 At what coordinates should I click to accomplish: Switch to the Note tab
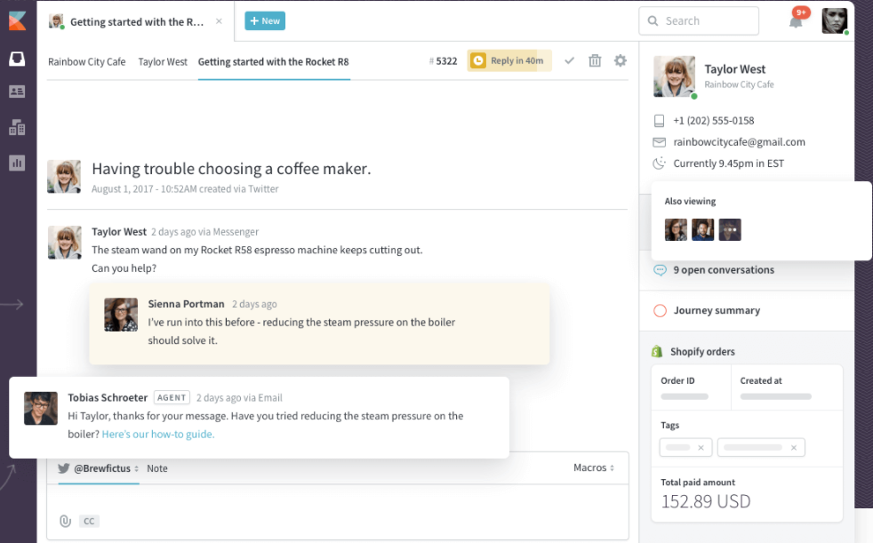pos(157,468)
